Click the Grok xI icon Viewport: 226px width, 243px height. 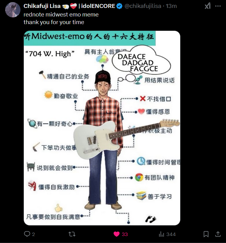[208, 6]
